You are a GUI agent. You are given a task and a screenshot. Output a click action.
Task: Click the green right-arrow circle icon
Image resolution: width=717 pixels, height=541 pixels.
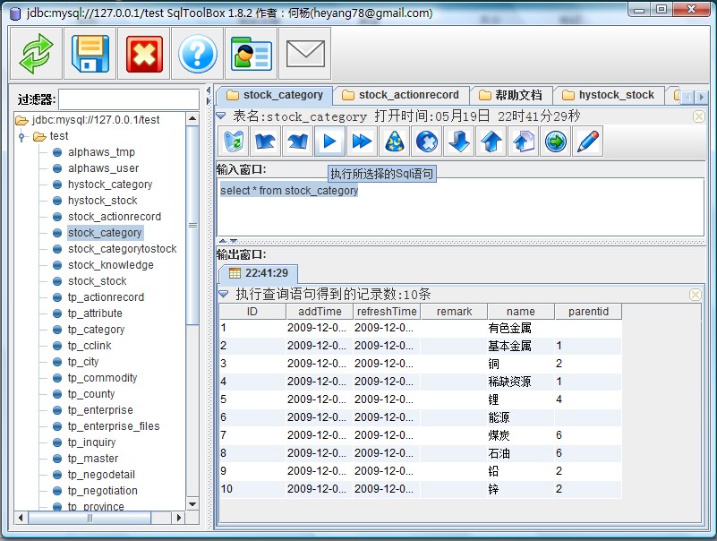(x=556, y=142)
